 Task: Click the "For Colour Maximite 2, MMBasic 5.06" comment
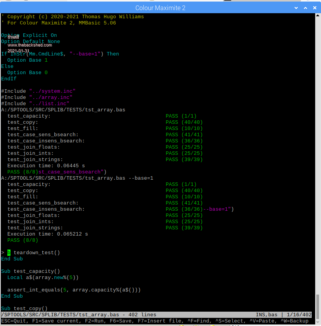click(x=59, y=23)
